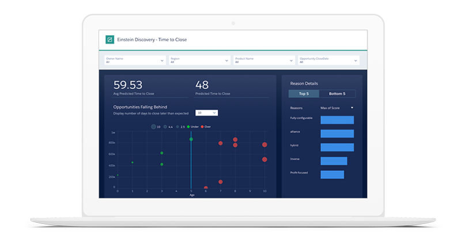Click the Profit-focused score bar
This screenshot has width=461, height=240.
tap(332, 174)
